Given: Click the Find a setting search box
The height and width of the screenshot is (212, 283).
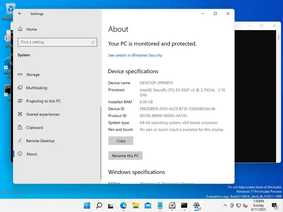Looking at the screenshot, I should point(57,42).
